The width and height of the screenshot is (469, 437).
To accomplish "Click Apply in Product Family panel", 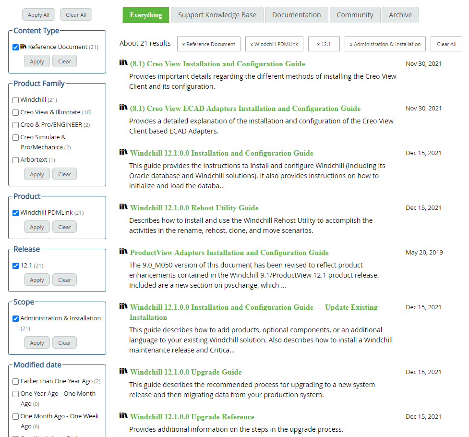I will coord(37,174).
